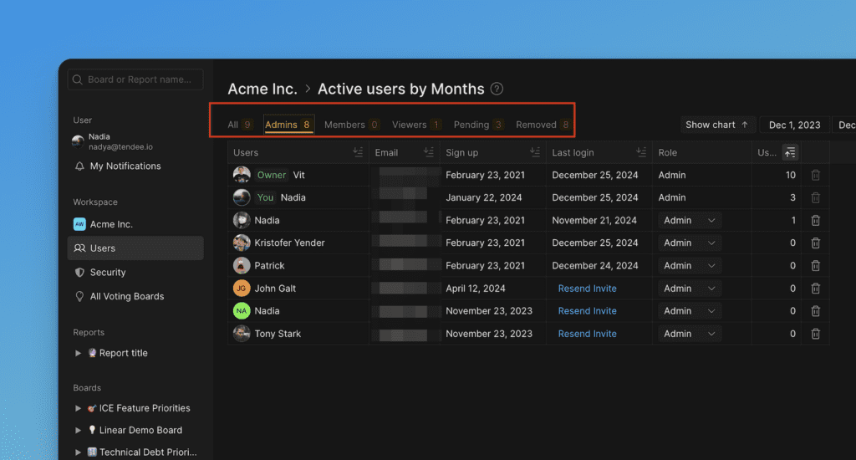
Task: Click sort icon in Last login column
Action: pos(641,152)
